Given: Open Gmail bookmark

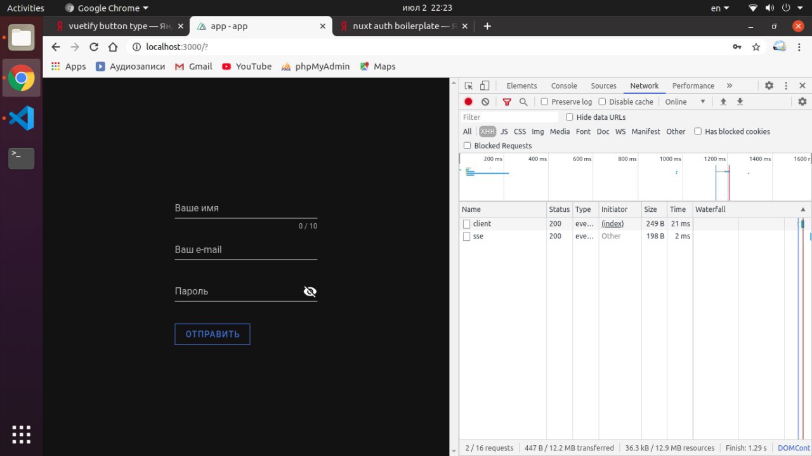Looking at the screenshot, I should click(x=193, y=67).
